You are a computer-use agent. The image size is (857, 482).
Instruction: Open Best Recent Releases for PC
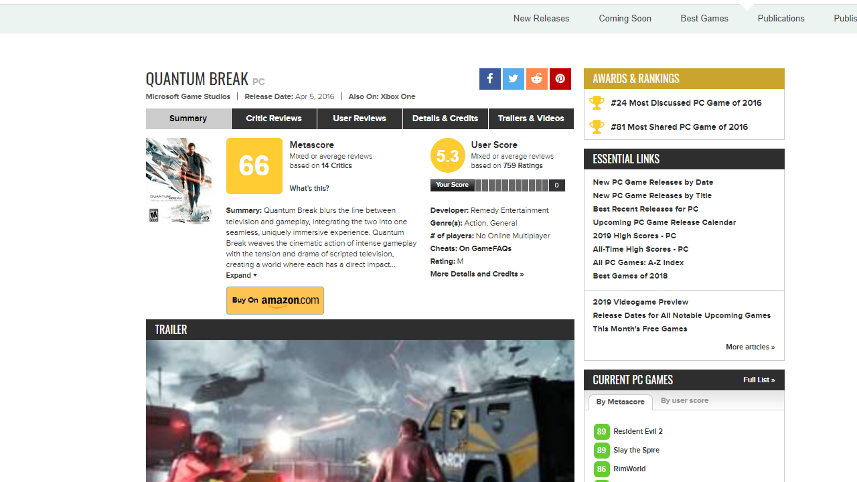[645, 209]
